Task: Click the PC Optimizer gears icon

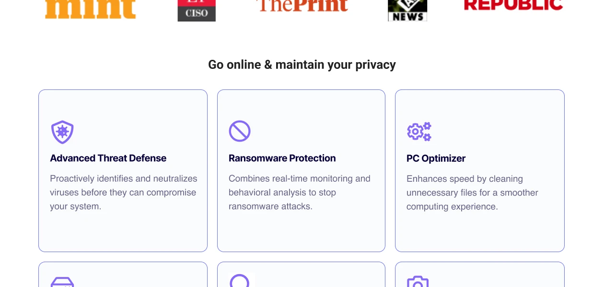Action: [419, 132]
